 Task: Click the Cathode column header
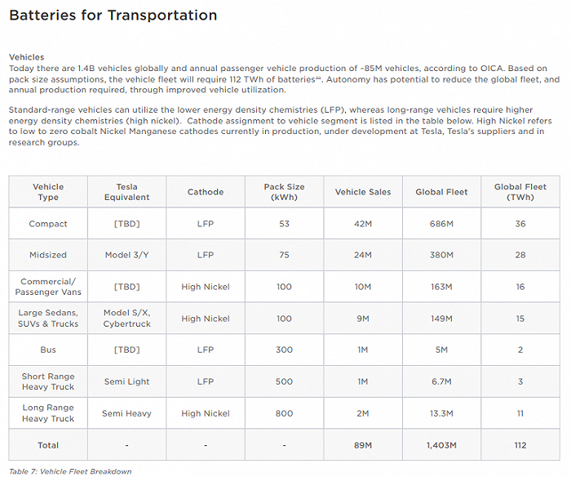coord(206,192)
